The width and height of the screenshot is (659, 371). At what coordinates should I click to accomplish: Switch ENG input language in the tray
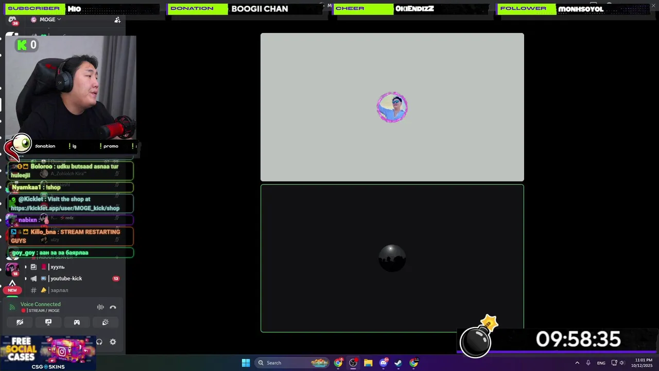(x=601, y=363)
